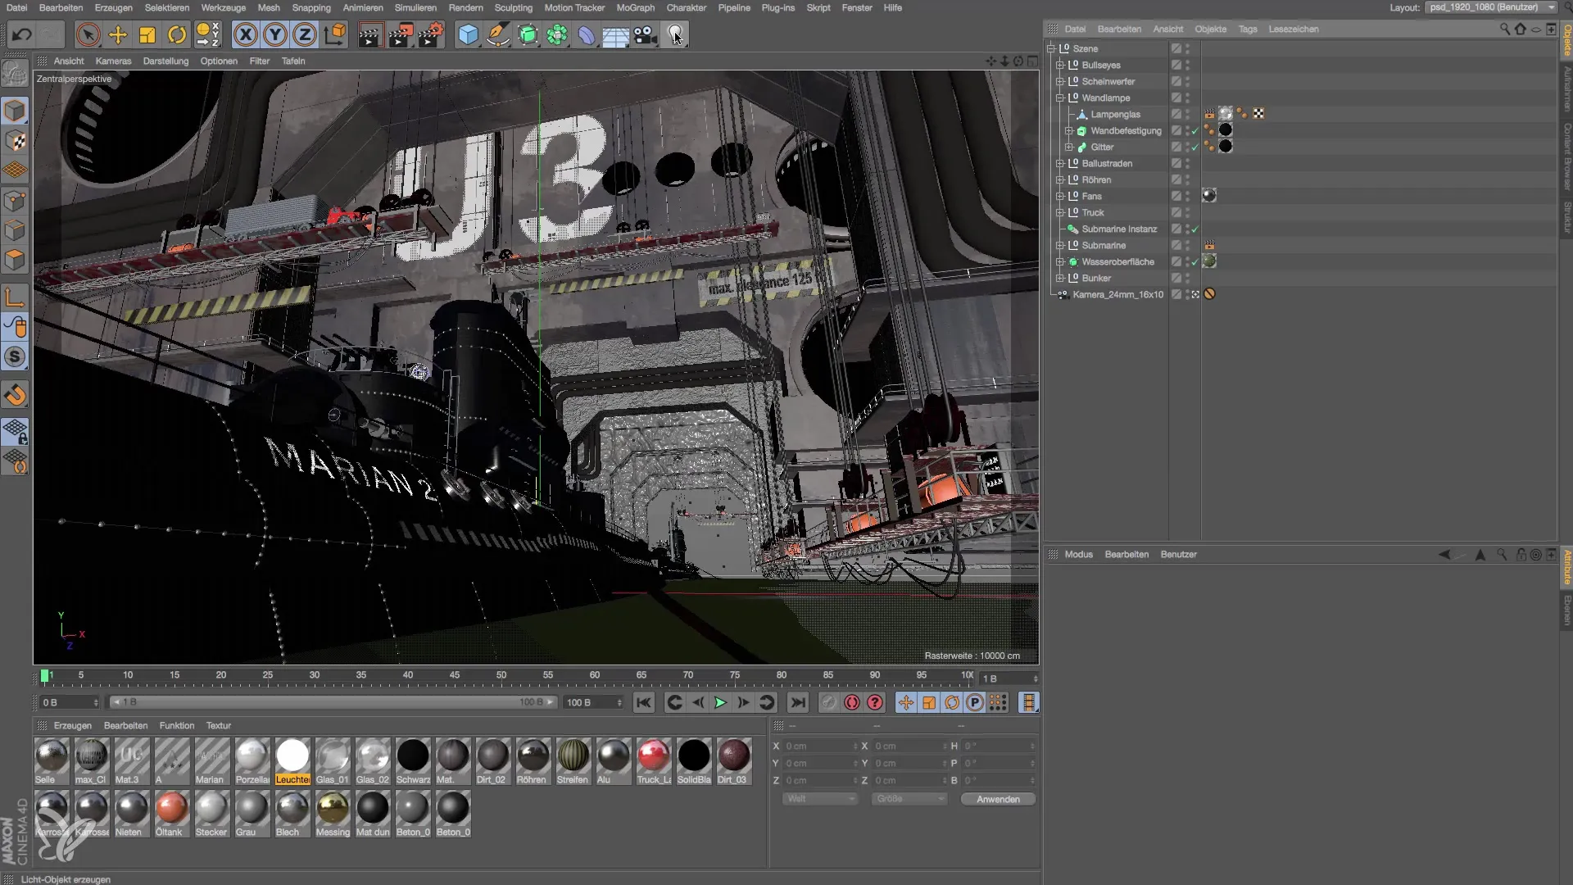
Task: Click the camera object icon
Action: click(646, 34)
